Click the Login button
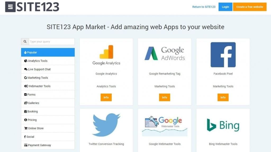The width and height of the screenshot is (271, 152). (225, 7)
